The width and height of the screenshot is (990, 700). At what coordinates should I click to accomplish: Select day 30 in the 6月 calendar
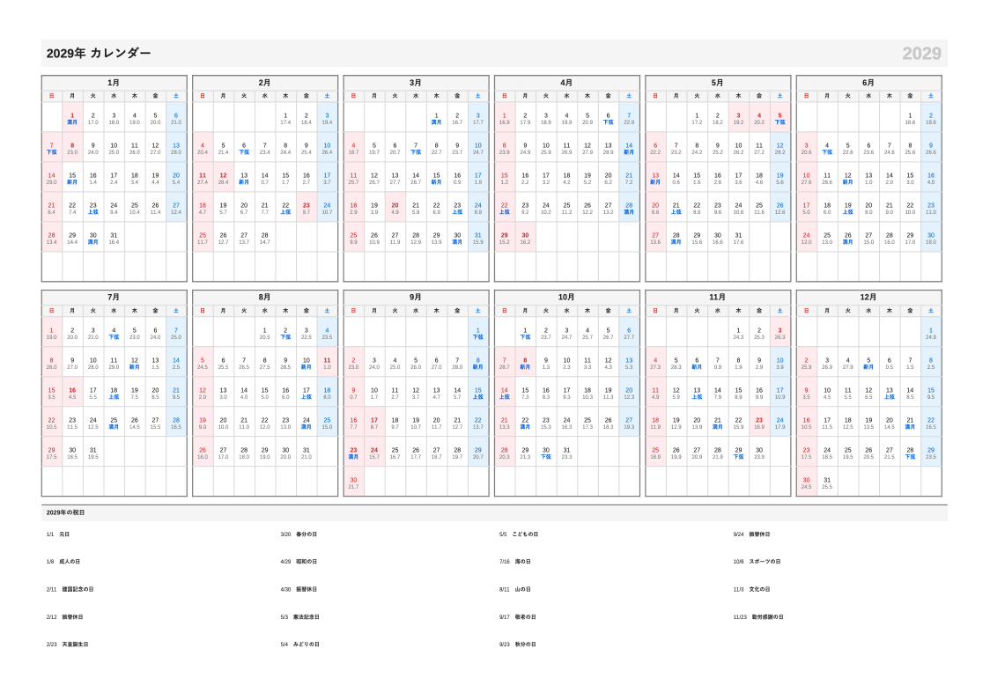931,238
